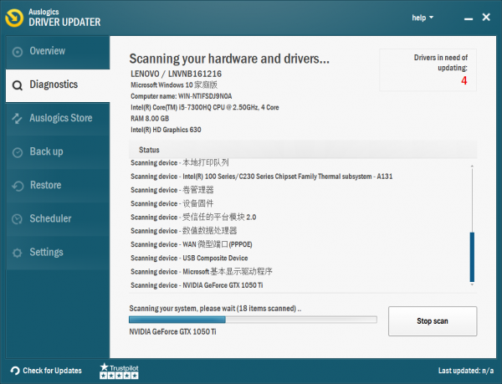Viewport: 502px width, 384px height.
Task: Click the status list scrollbar thumb
Action: 472,257
